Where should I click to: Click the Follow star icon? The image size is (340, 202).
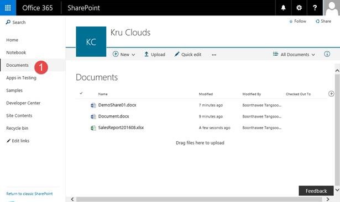click(291, 22)
